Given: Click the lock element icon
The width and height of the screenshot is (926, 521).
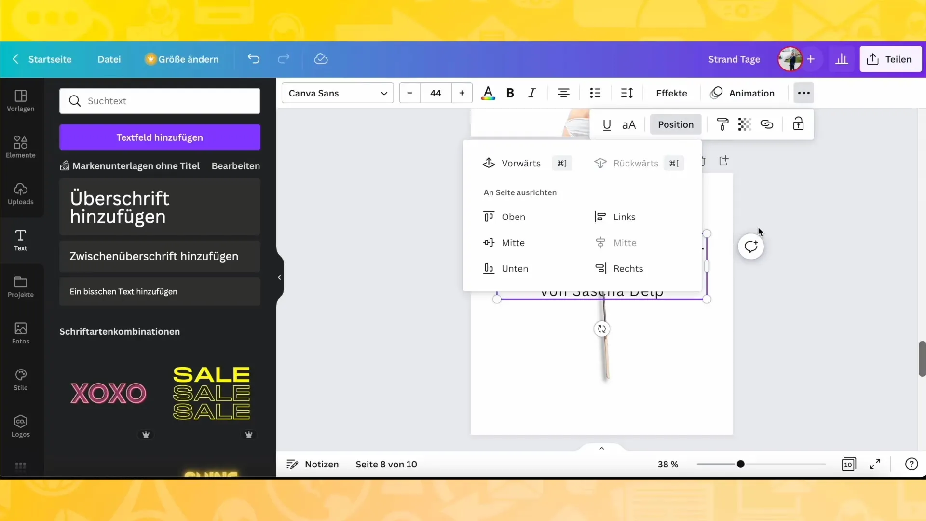Looking at the screenshot, I should (x=798, y=124).
